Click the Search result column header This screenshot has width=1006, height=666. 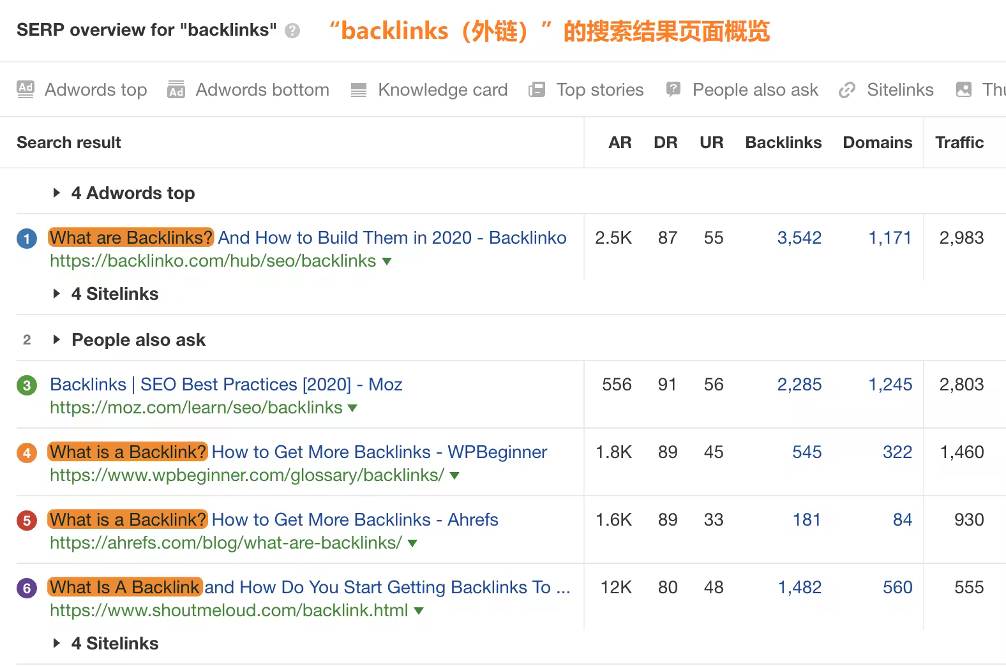tap(69, 142)
